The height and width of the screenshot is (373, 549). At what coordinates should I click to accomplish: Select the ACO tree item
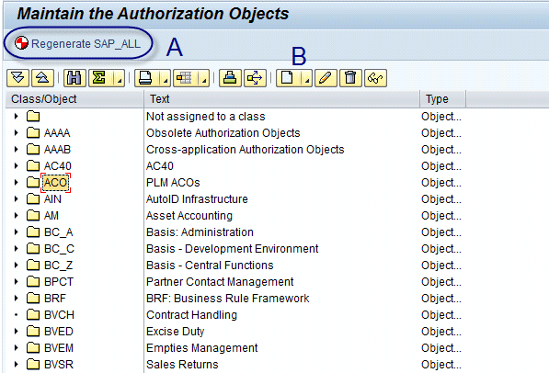(x=56, y=183)
